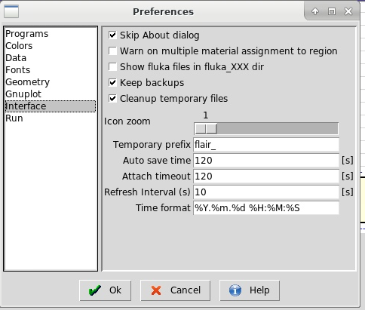Confirm settings with the green check Ok button
365x310 pixels.
tap(105, 290)
